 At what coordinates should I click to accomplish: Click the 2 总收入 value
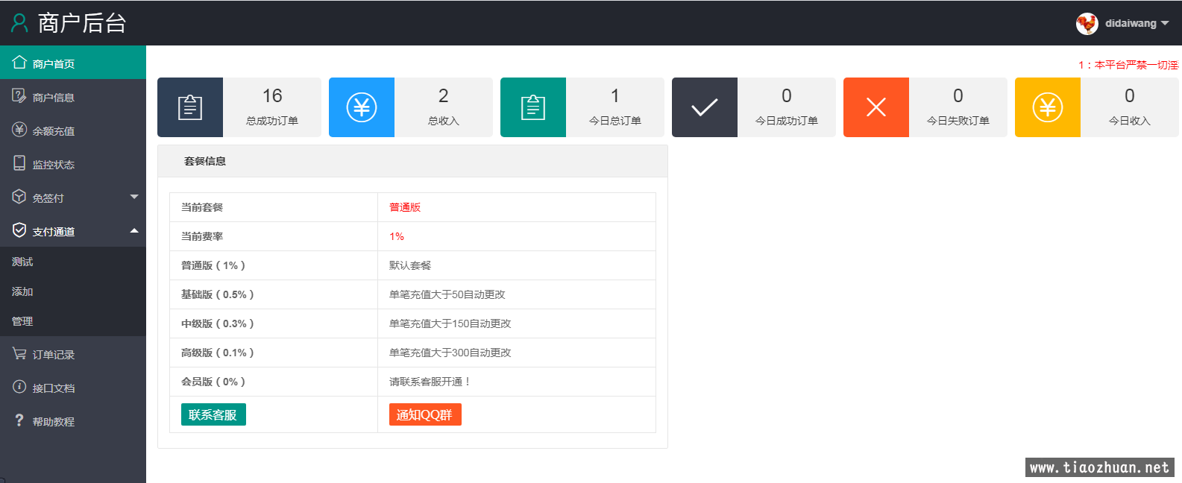[444, 96]
